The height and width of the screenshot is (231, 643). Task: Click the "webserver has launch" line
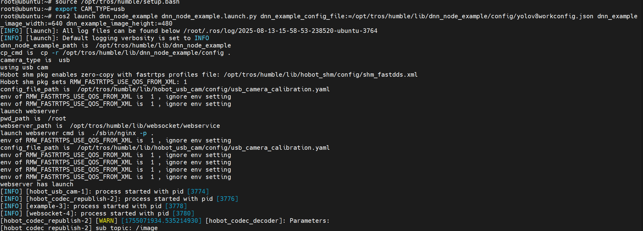pyautogui.click(x=37, y=184)
